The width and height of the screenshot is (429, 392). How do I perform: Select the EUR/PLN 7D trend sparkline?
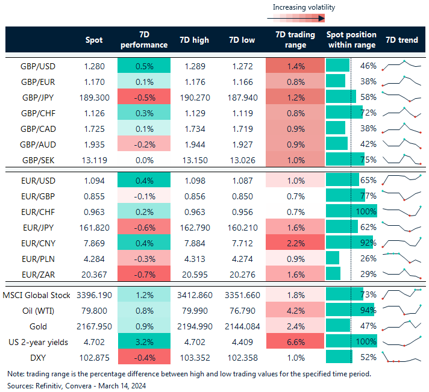coord(402,258)
